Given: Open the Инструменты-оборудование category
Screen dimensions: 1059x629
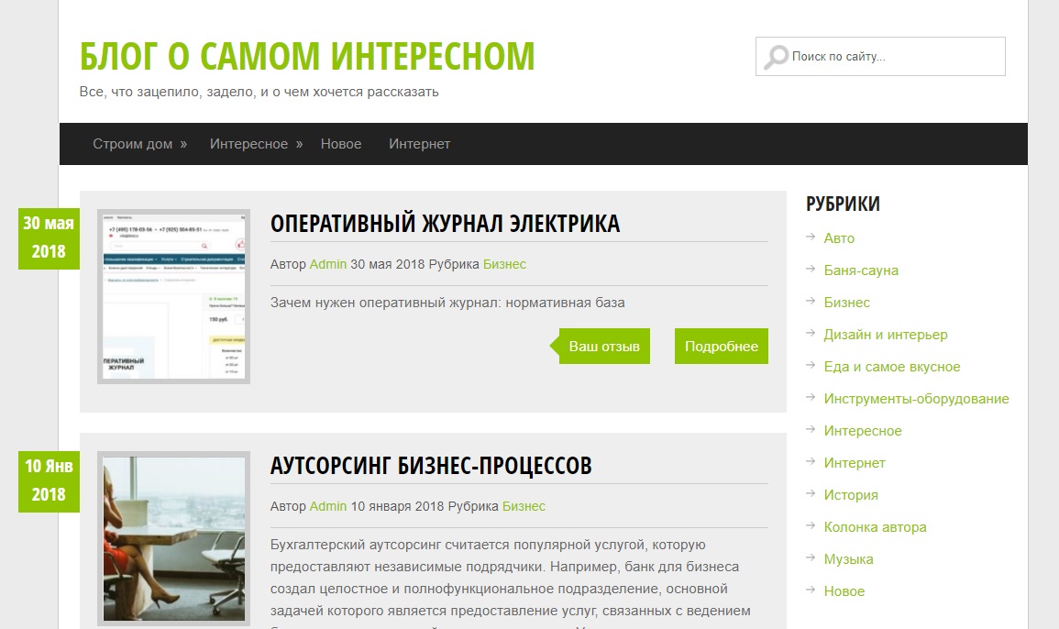Looking at the screenshot, I should [x=916, y=399].
